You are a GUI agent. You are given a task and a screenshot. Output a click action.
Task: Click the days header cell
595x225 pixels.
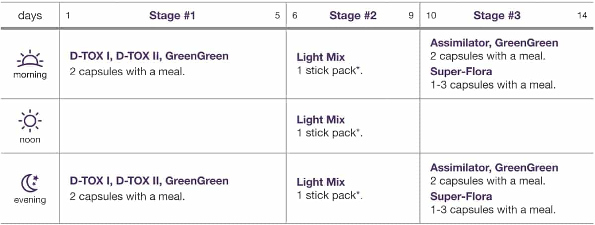coord(30,16)
